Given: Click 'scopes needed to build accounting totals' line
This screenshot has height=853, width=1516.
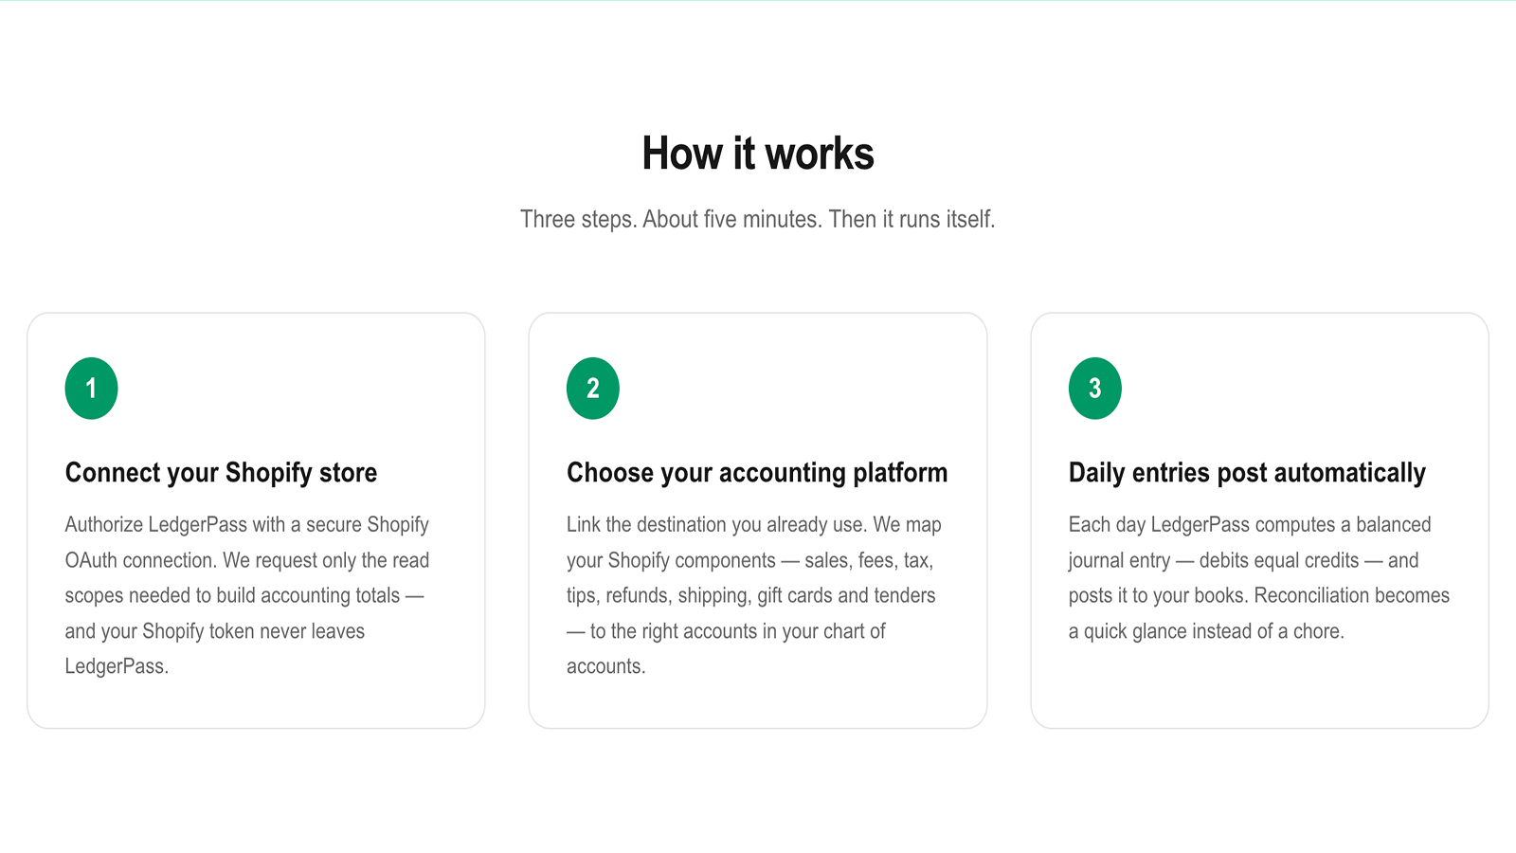Looking at the screenshot, I should tap(232, 595).
